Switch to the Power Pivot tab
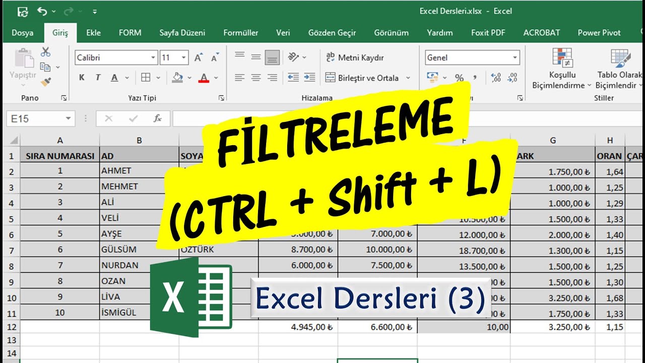Image resolution: width=645 pixels, height=363 pixels. coord(599,33)
